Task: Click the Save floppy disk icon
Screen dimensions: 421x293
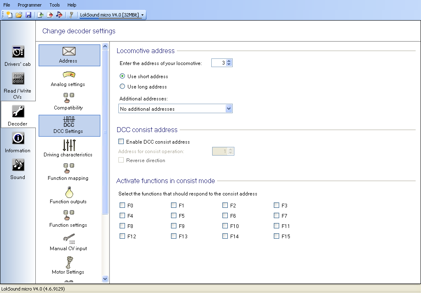Action: coord(28,15)
